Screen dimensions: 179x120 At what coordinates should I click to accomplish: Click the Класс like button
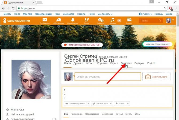(x=122, y=103)
